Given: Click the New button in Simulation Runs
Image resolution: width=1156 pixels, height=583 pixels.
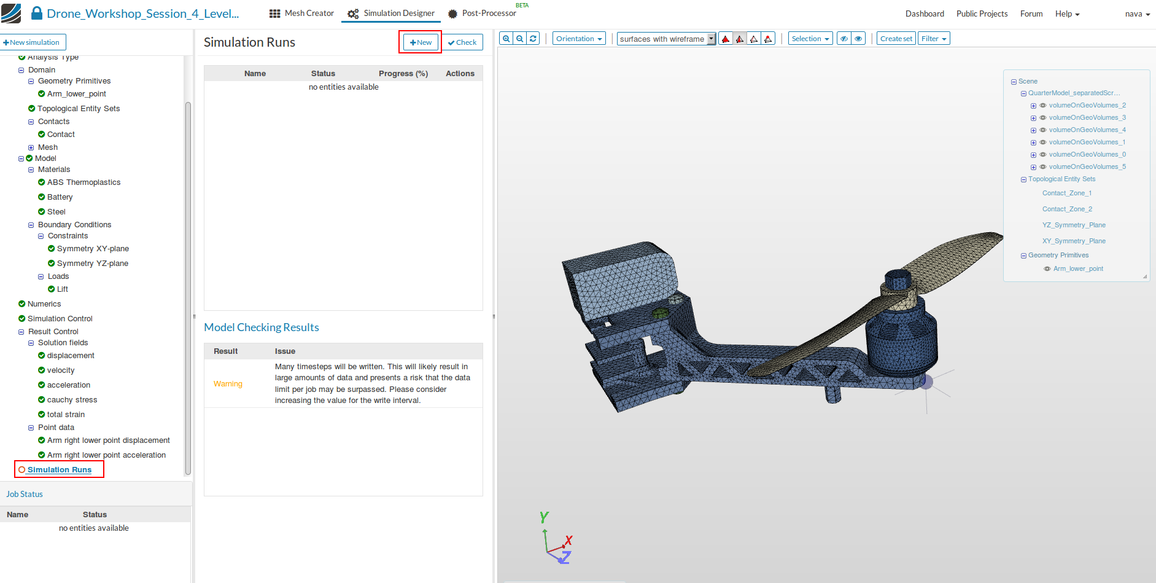Looking at the screenshot, I should point(421,42).
